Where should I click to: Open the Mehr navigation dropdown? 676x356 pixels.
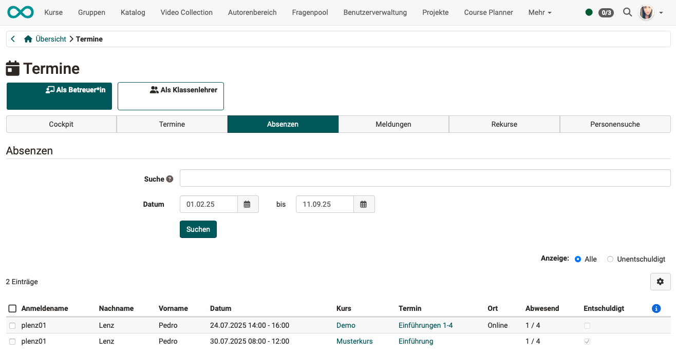(x=539, y=12)
